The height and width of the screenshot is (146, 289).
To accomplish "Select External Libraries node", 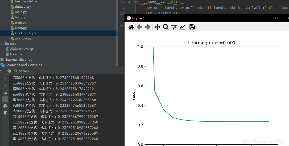I will click(x=18, y=60).
